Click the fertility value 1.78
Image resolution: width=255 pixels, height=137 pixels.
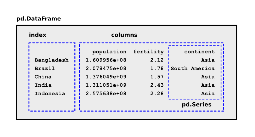click(x=157, y=68)
